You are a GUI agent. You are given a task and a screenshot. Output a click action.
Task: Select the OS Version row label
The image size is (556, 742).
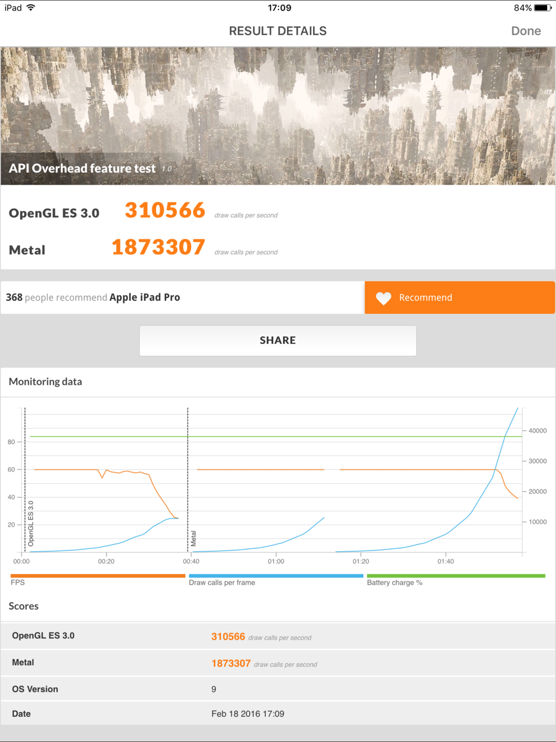(x=35, y=689)
